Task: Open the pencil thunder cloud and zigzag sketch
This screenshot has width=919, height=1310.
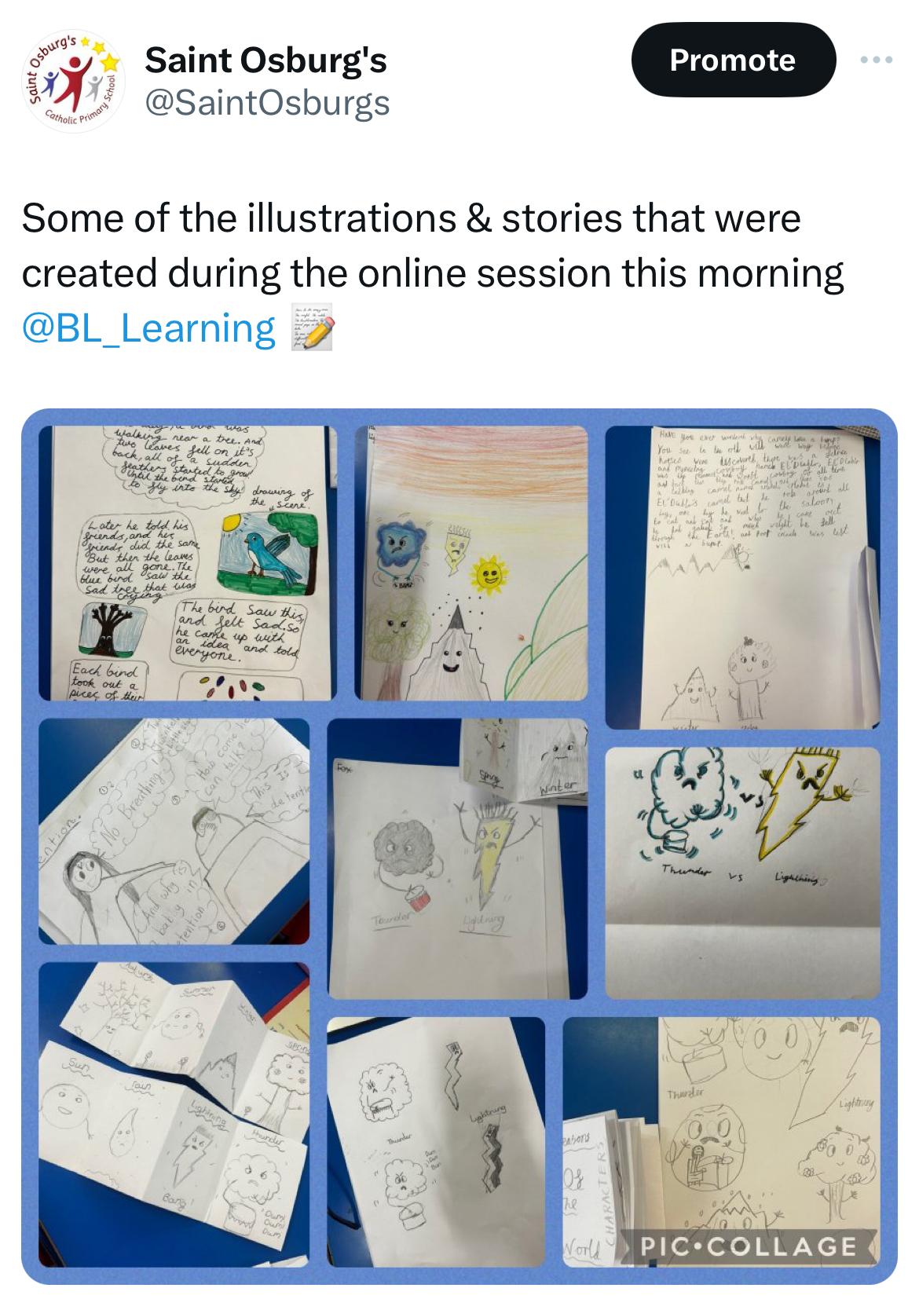Action: [435, 1142]
